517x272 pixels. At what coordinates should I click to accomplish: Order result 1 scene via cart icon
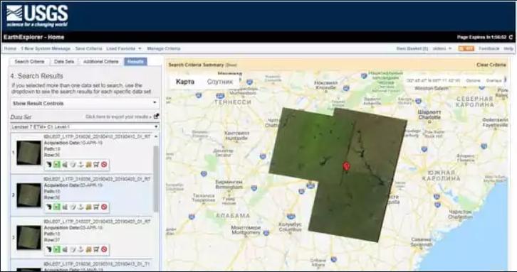coord(96,165)
